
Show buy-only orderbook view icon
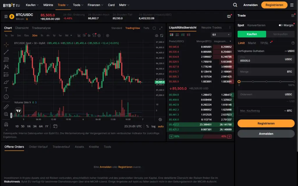click(183, 35)
